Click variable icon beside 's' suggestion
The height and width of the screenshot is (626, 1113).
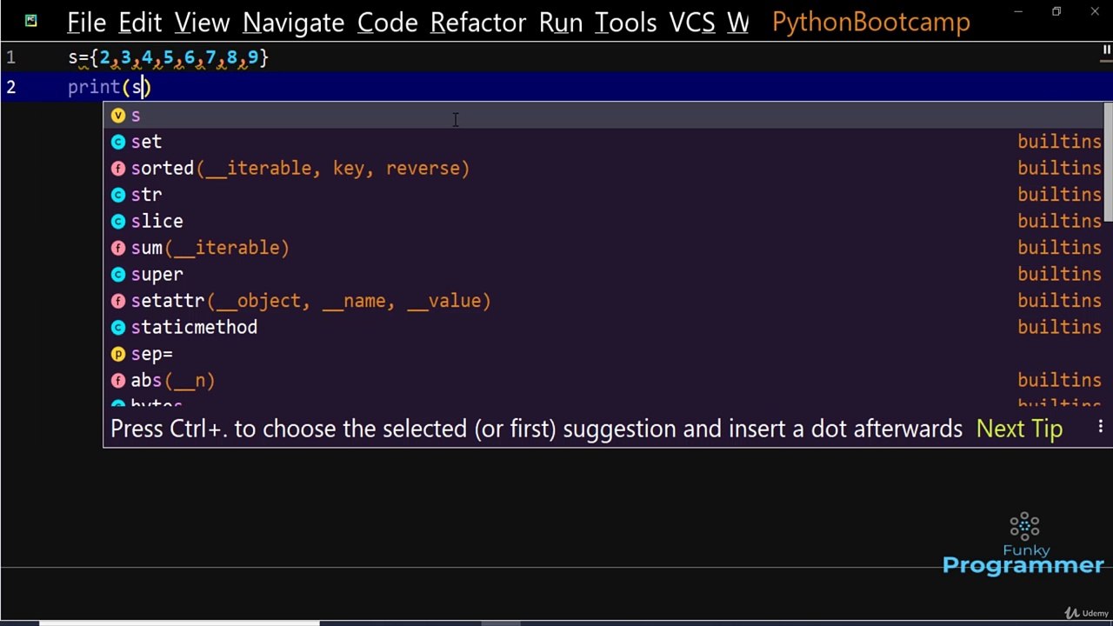tap(118, 116)
